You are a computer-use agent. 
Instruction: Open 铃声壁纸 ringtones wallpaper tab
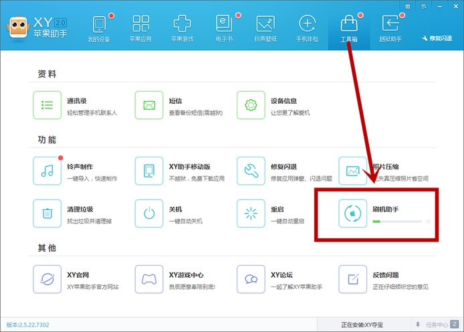tap(265, 29)
